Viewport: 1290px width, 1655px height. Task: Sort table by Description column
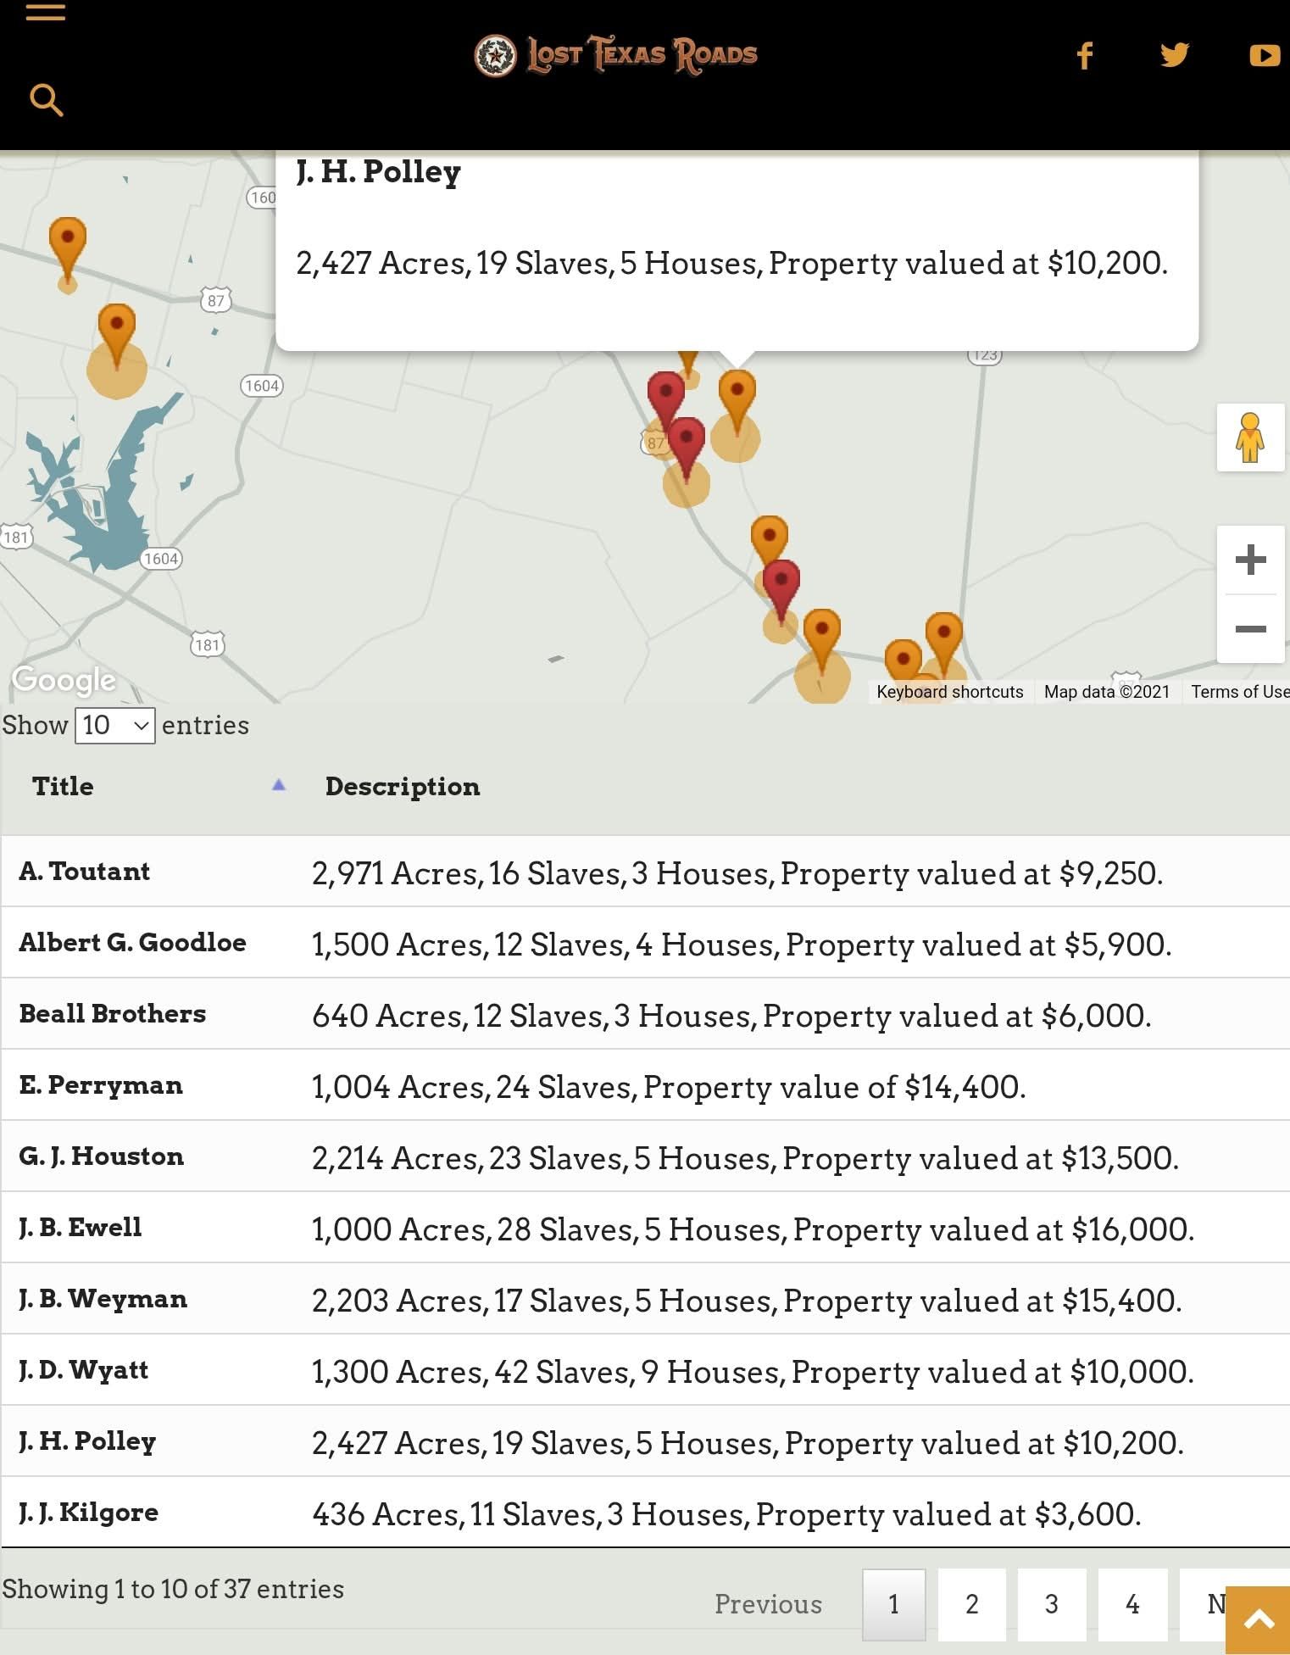coord(403,786)
